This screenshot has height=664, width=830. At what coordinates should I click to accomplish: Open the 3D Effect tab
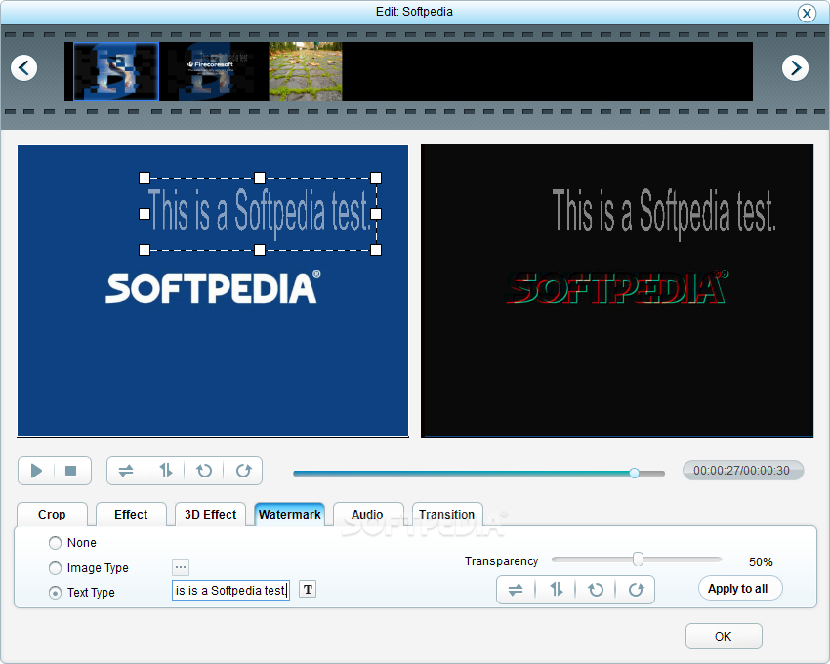coord(210,515)
